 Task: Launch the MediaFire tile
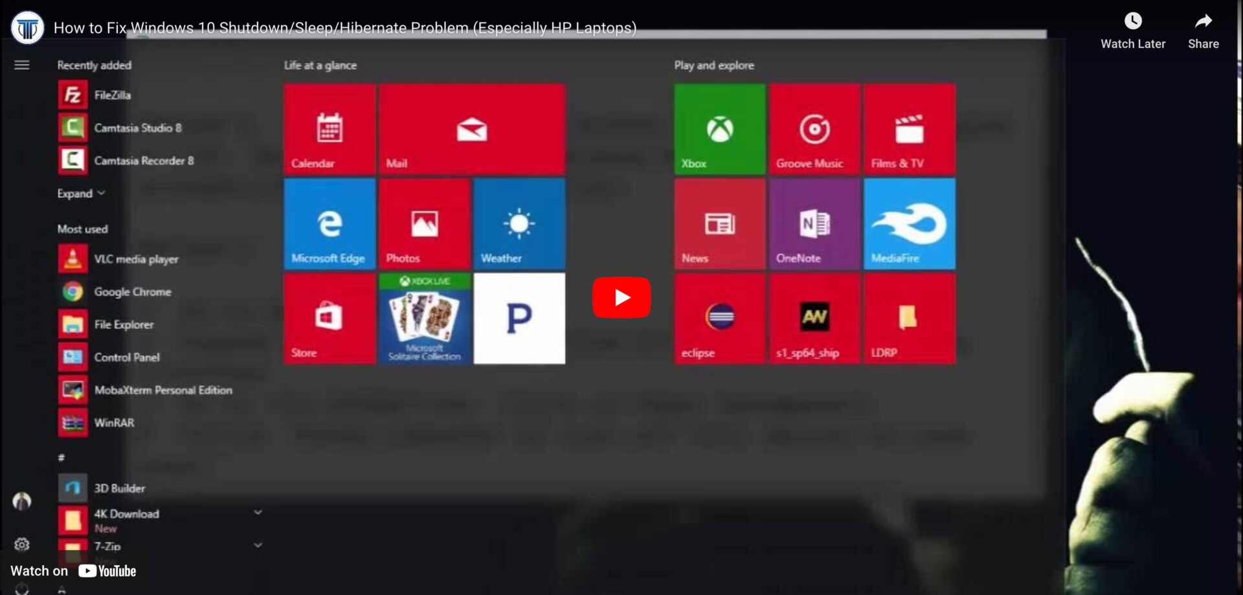click(x=909, y=223)
